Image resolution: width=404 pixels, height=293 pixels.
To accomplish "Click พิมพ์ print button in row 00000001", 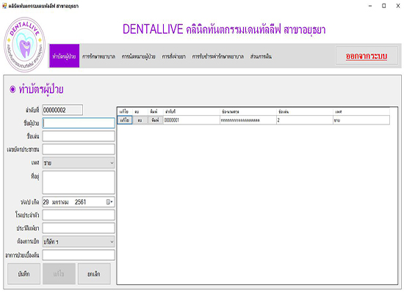I will click(x=155, y=120).
